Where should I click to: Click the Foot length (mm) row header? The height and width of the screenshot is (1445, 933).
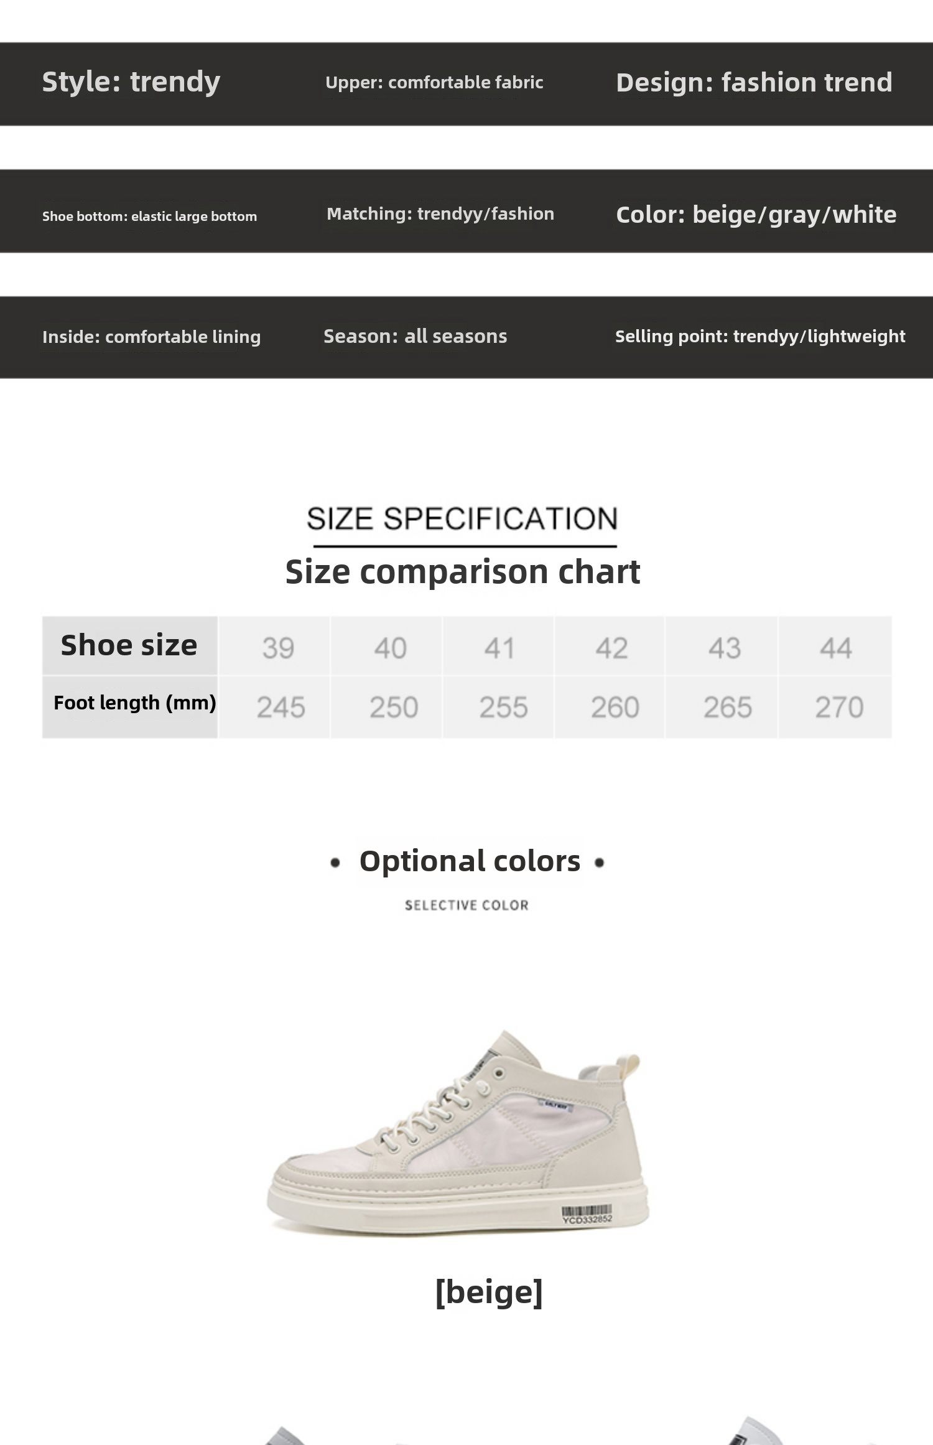[134, 703]
